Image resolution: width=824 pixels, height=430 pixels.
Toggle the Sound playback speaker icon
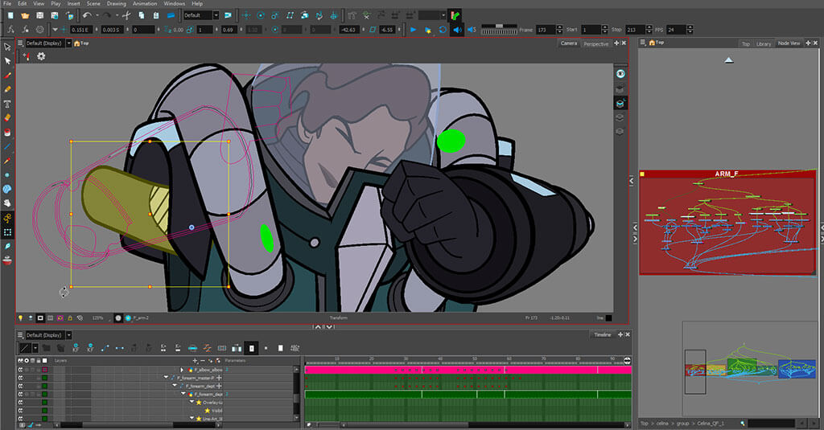coord(457,30)
